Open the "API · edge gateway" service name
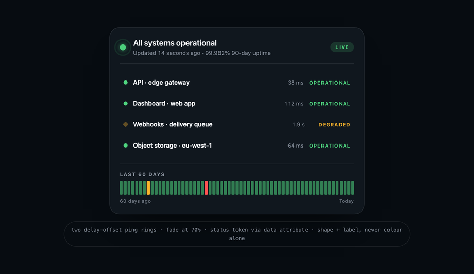The image size is (474, 274). point(161,83)
